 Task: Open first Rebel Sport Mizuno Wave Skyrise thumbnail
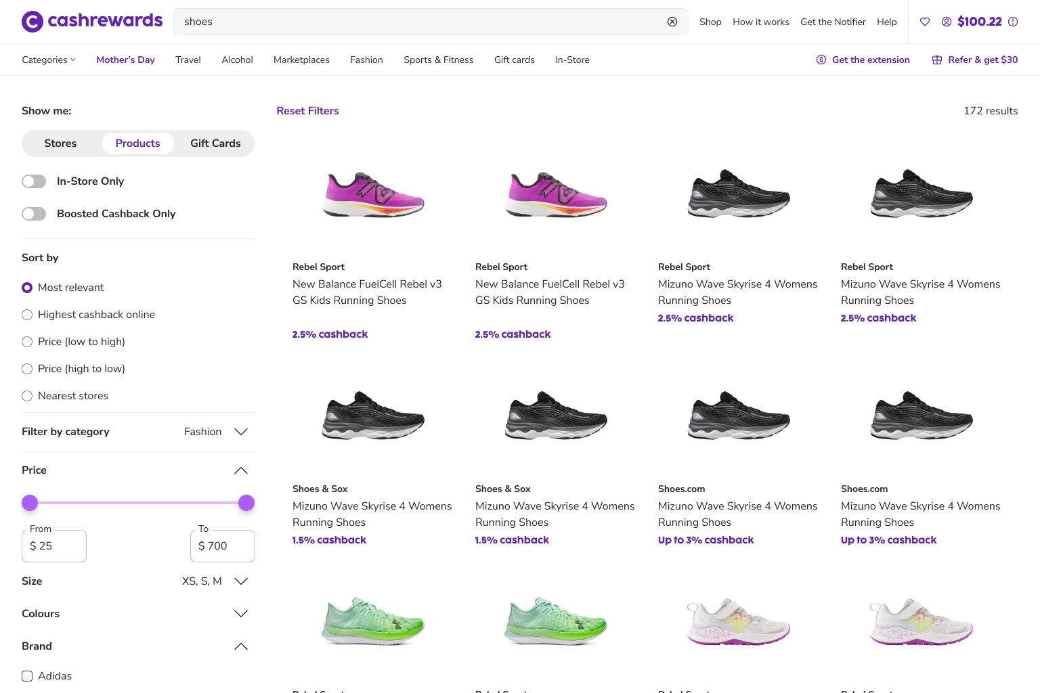[x=739, y=194]
